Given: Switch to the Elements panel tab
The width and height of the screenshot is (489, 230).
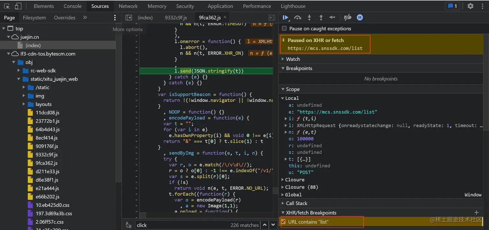Looking at the screenshot, I should [x=44, y=6].
